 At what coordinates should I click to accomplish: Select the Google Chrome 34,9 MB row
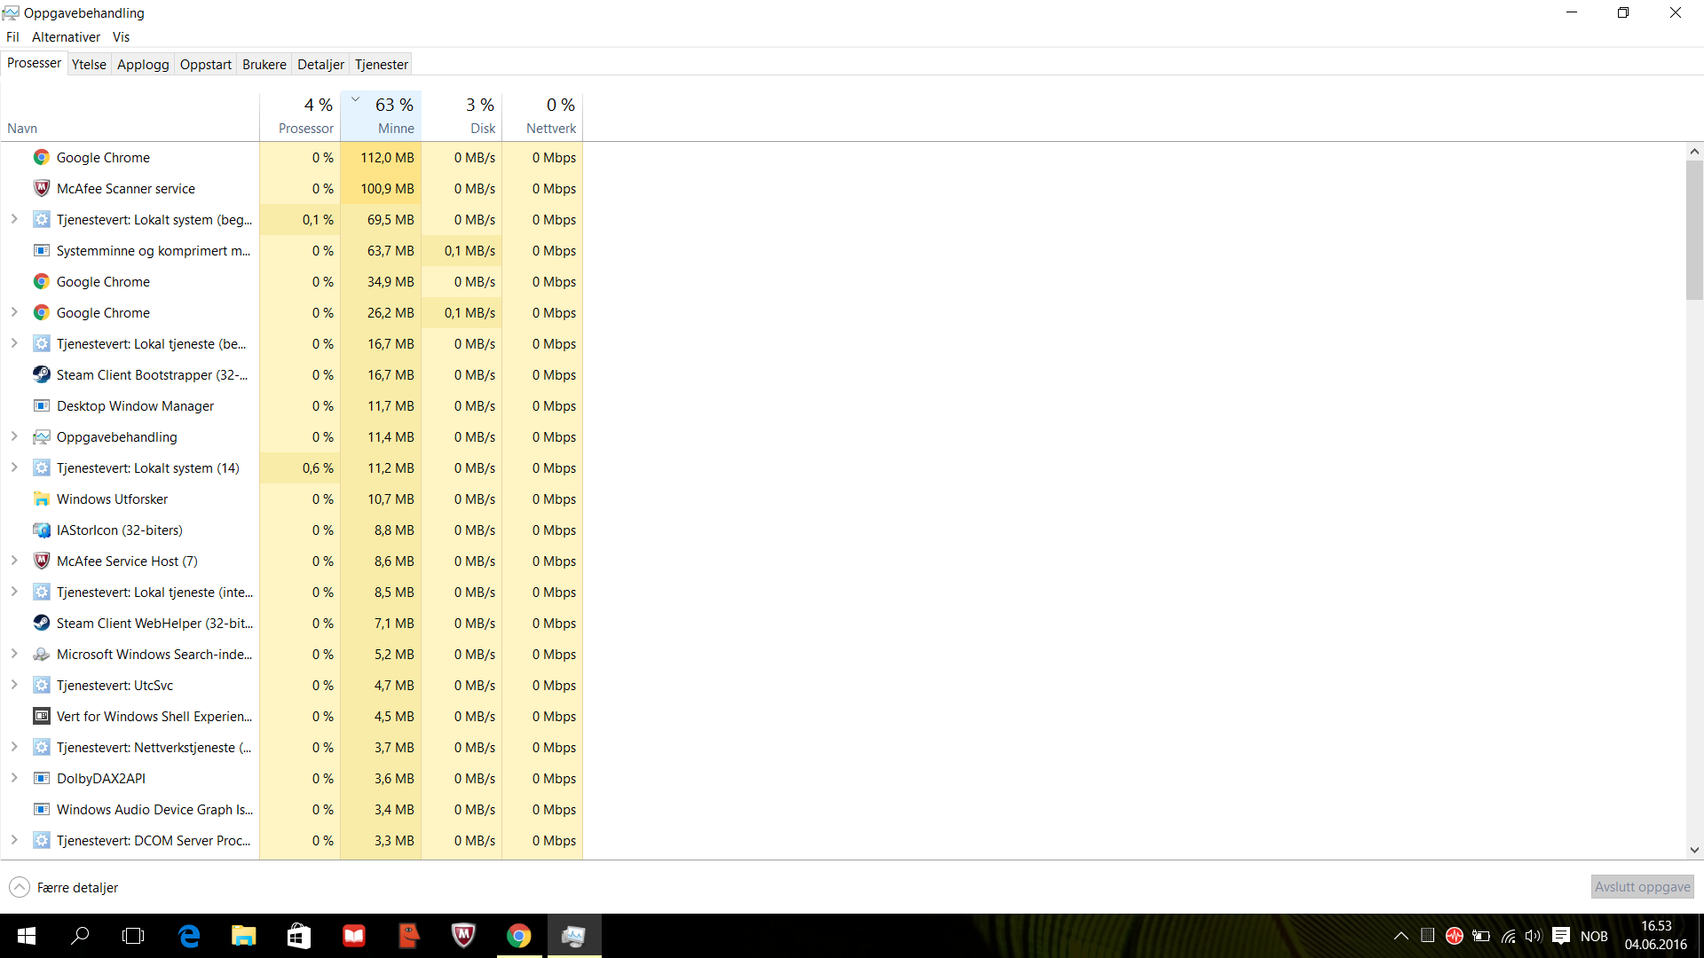coord(292,281)
